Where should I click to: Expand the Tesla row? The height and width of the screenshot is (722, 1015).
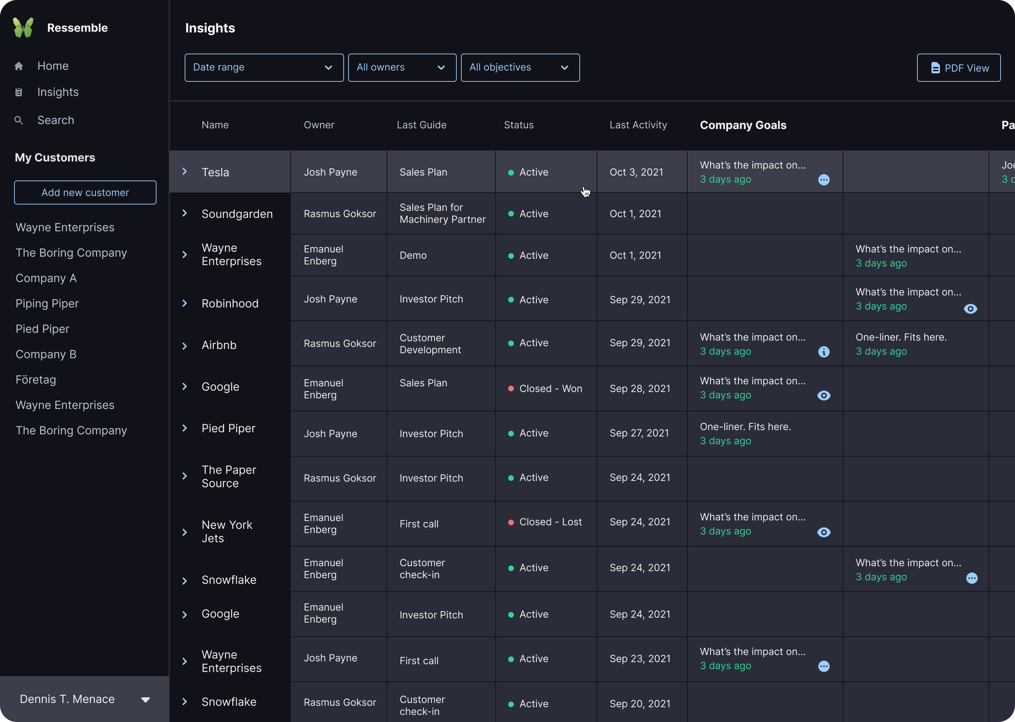(x=185, y=172)
